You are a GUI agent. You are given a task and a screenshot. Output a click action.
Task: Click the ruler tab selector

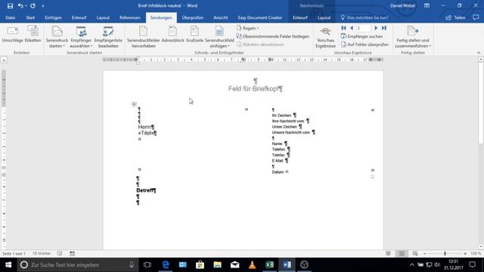[x=4, y=60]
